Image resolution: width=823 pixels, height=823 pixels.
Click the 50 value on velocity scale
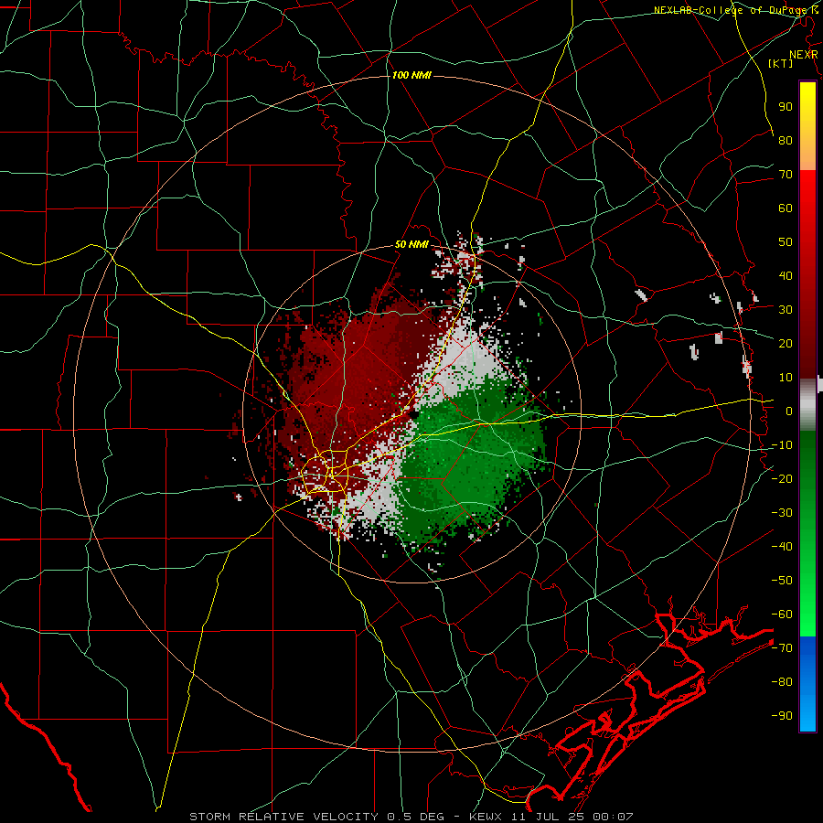pos(786,242)
